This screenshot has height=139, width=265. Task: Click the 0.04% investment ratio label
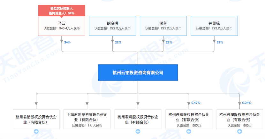[246, 103]
